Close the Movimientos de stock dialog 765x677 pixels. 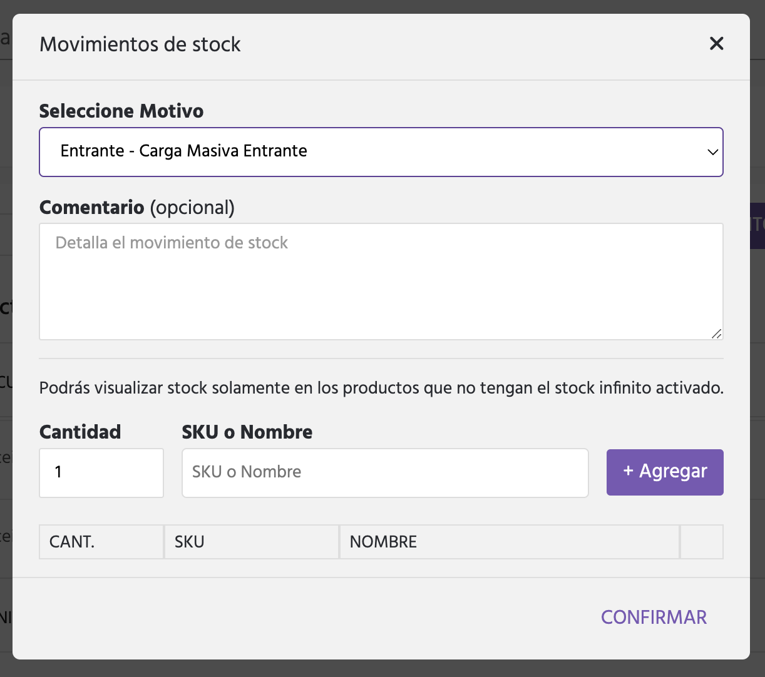pyautogui.click(x=716, y=43)
